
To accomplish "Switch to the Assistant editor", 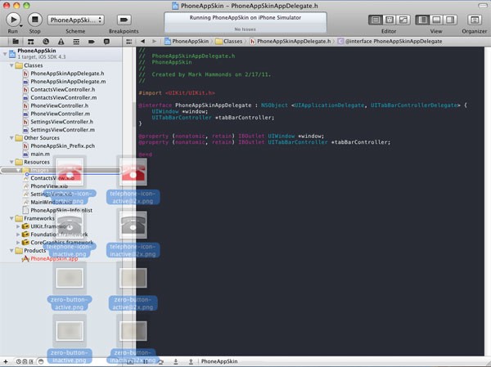I will [x=390, y=20].
